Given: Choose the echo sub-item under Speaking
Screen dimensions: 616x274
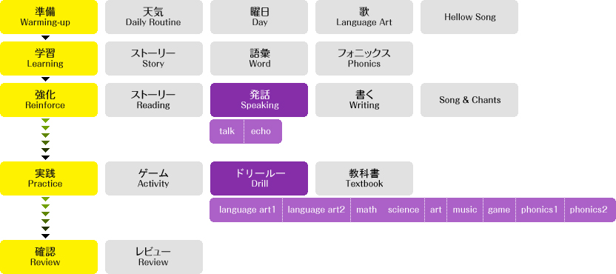Looking at the screenshot, I should point(262,131).
